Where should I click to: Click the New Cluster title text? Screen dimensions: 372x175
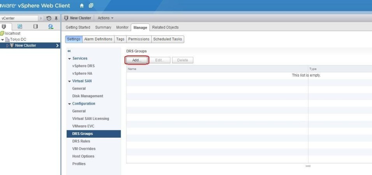[x=81, y=18]
